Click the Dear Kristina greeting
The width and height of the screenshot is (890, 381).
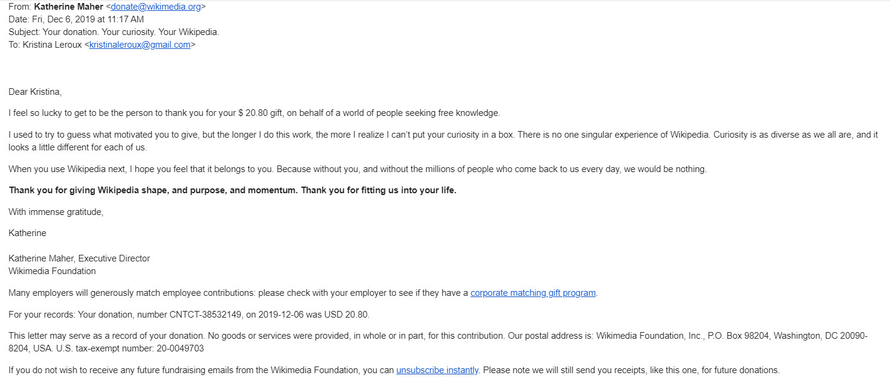click(x=35, y=92)
